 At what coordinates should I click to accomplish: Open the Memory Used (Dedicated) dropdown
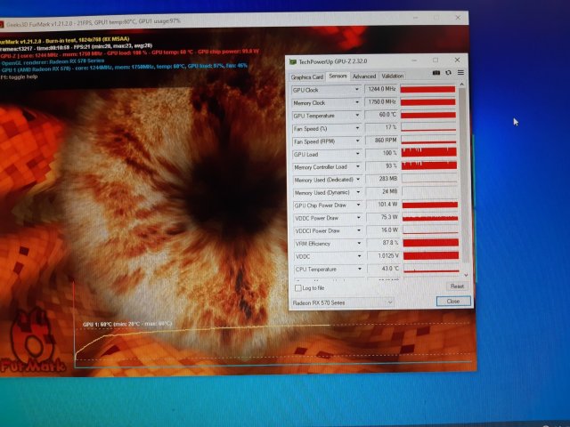pos(358,180)
